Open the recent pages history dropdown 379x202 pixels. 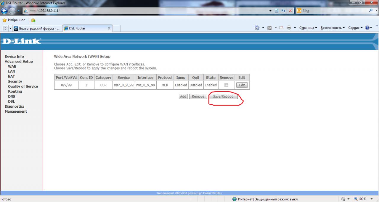pyautogui.click(x=18, y=11)
